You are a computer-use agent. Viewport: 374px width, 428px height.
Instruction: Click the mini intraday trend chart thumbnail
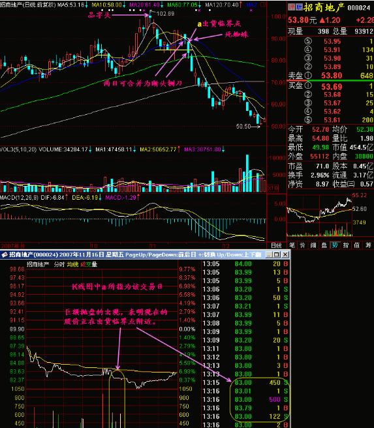click(319, 215)
